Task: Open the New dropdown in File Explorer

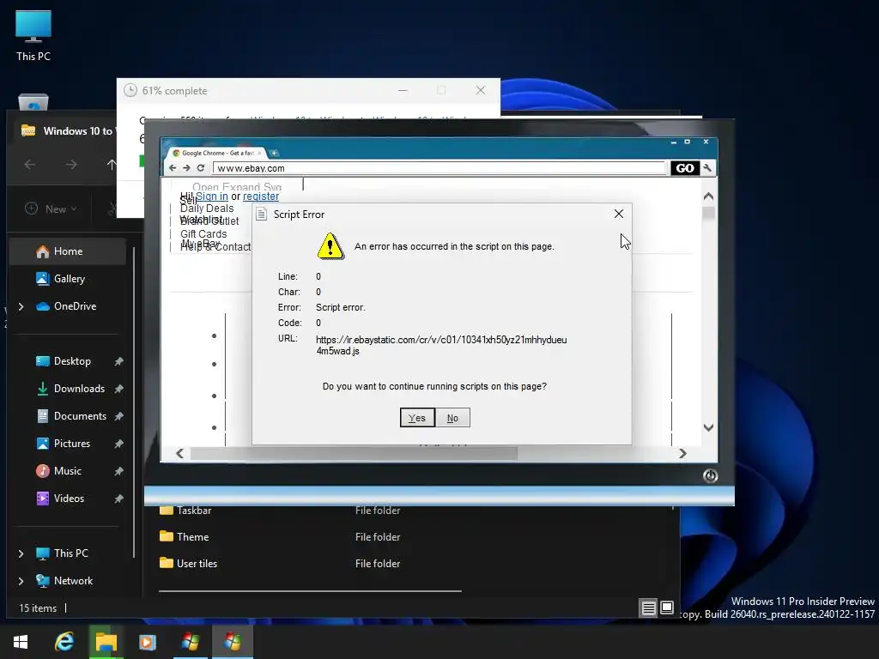Action: (x=51, y=209)
